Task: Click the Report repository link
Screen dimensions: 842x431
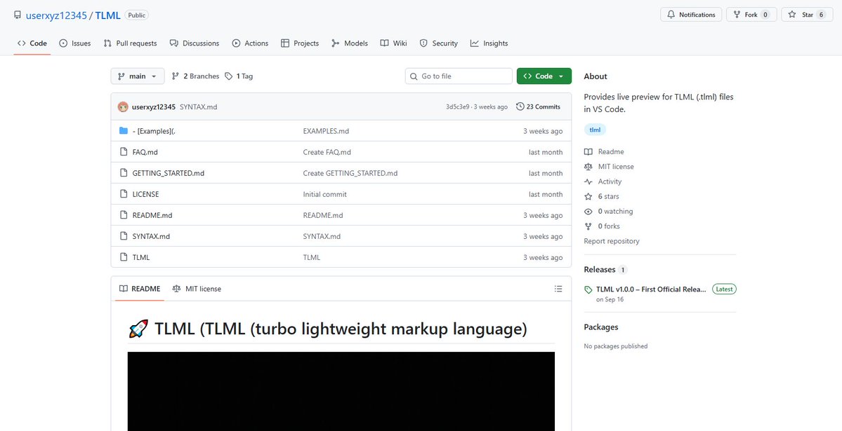Action: tap(612, 241)
